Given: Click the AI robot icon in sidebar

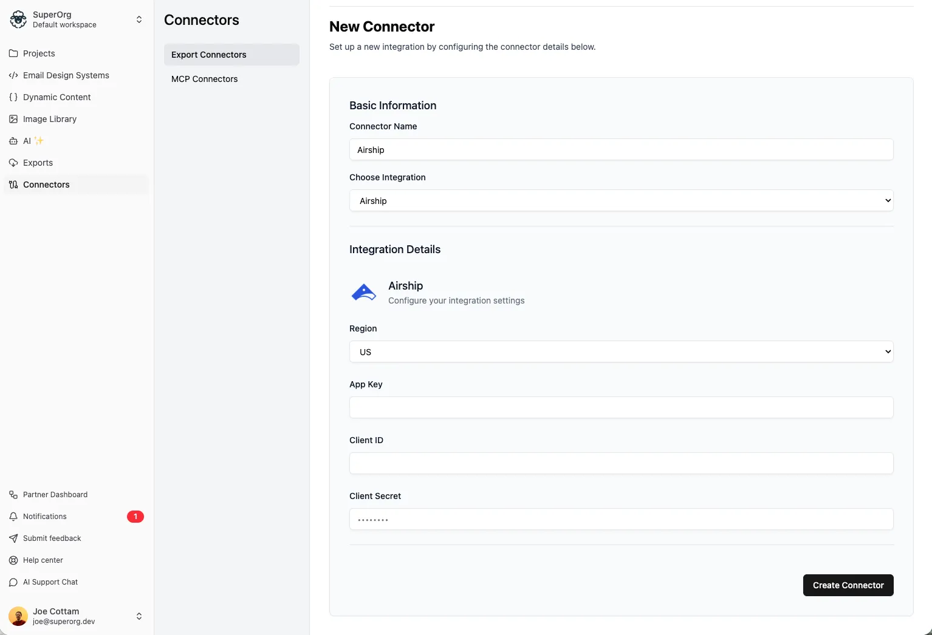Looking at the screenshot, I should (13, 141).
